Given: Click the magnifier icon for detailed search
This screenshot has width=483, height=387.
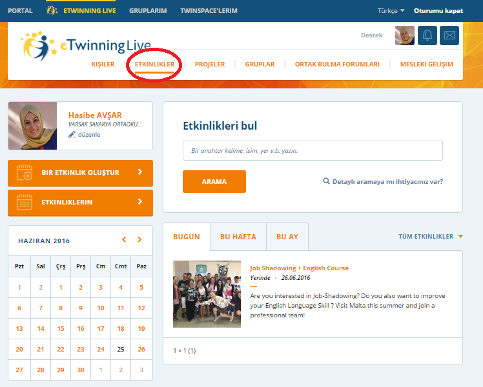Looking at the screenshot, I should 326,181.
